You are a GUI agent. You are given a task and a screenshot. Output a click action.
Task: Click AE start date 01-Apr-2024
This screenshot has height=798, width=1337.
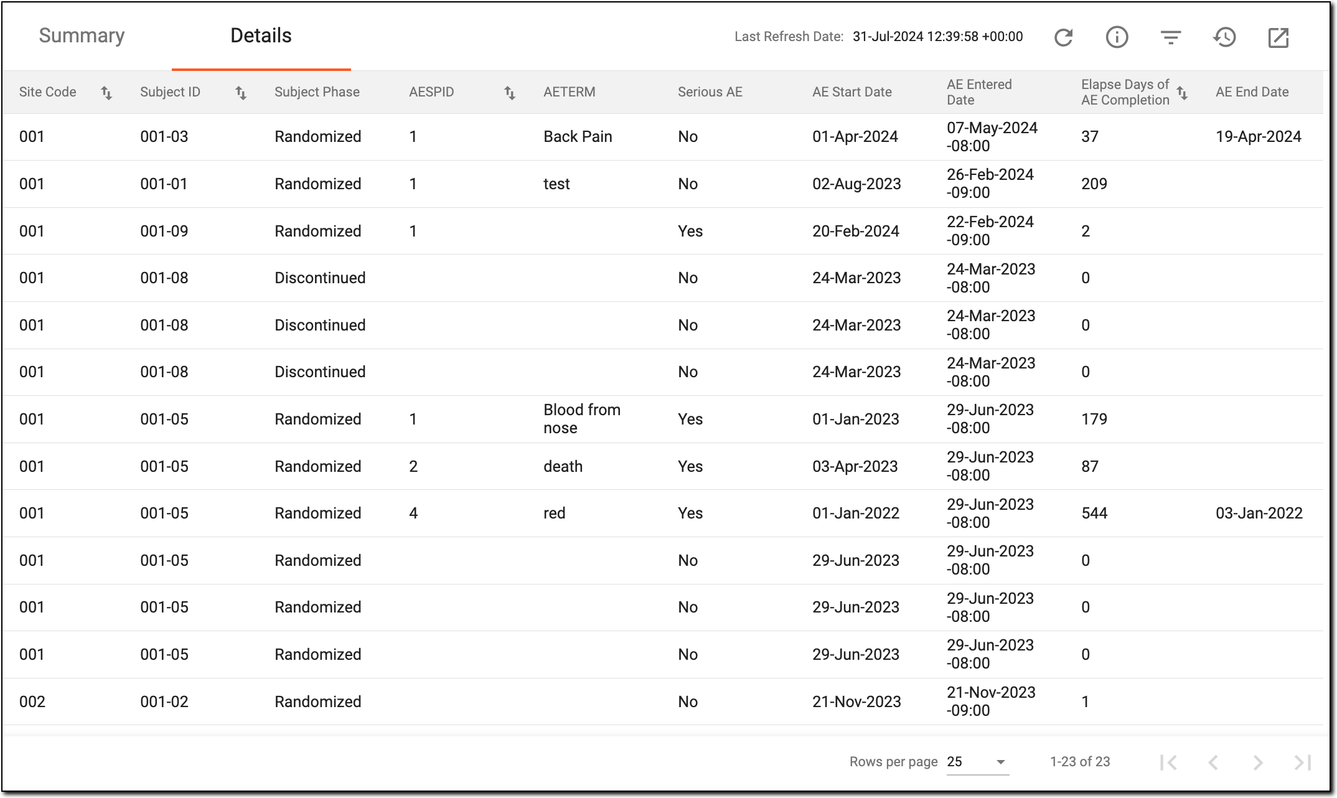(855, 137)
